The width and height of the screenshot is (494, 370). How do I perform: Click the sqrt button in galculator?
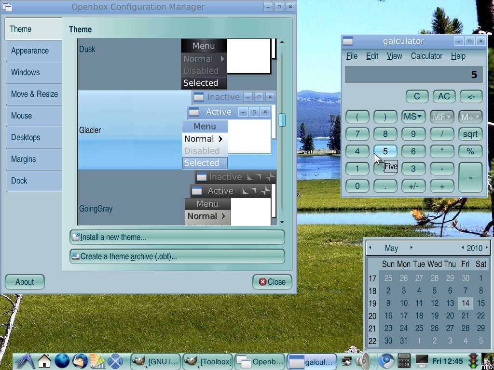[470, 134]
